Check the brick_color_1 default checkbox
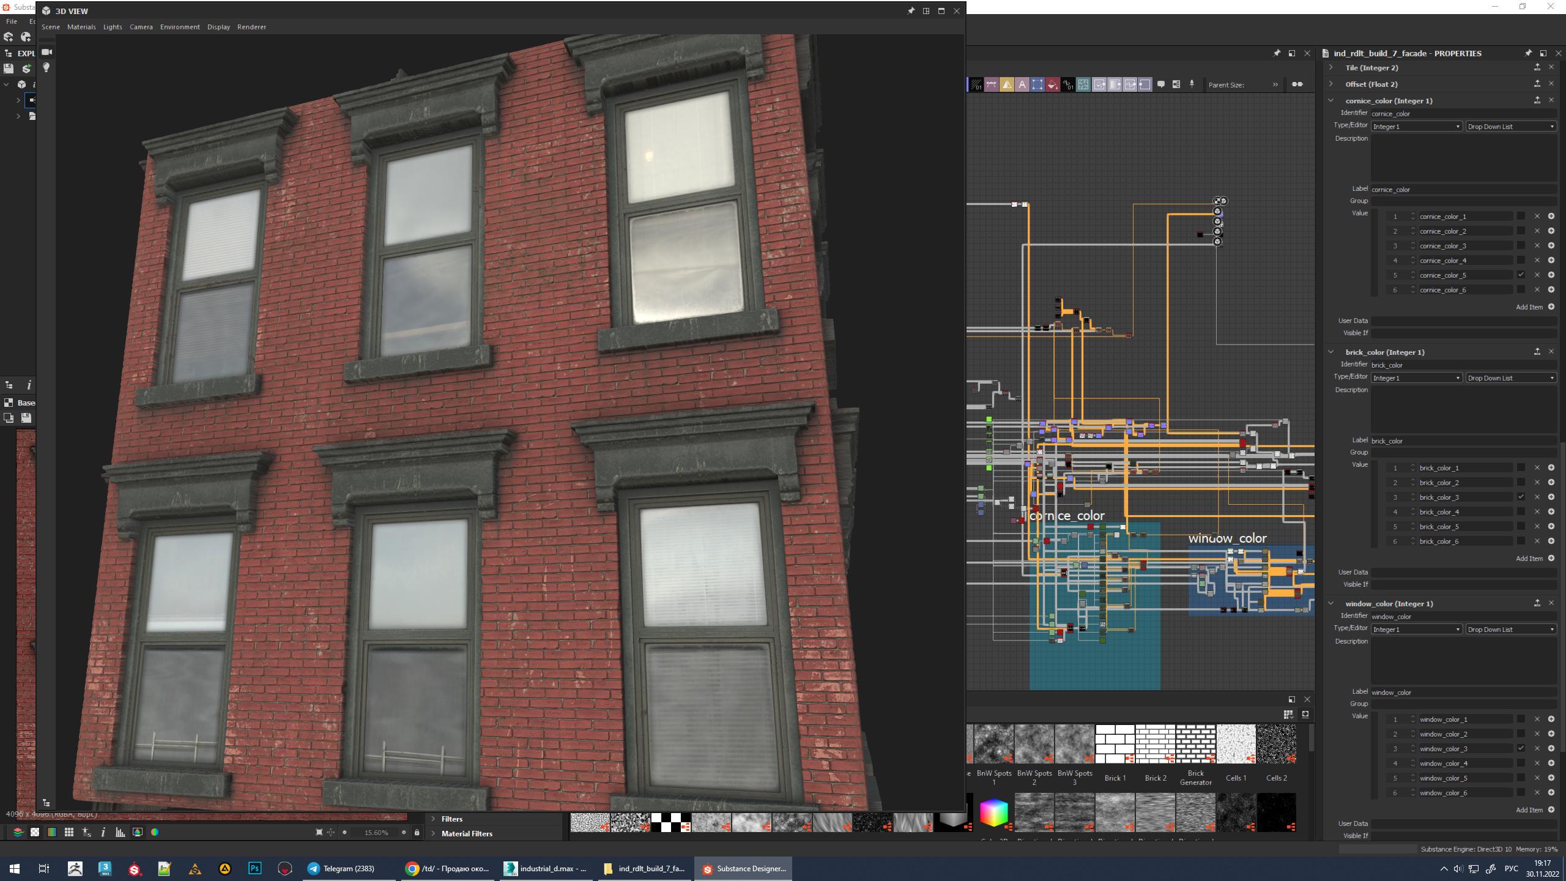Screen dimensions: 1566x881 click(1521, 467)
